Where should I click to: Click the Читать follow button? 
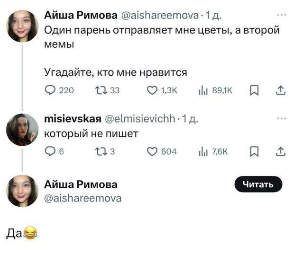258,184
